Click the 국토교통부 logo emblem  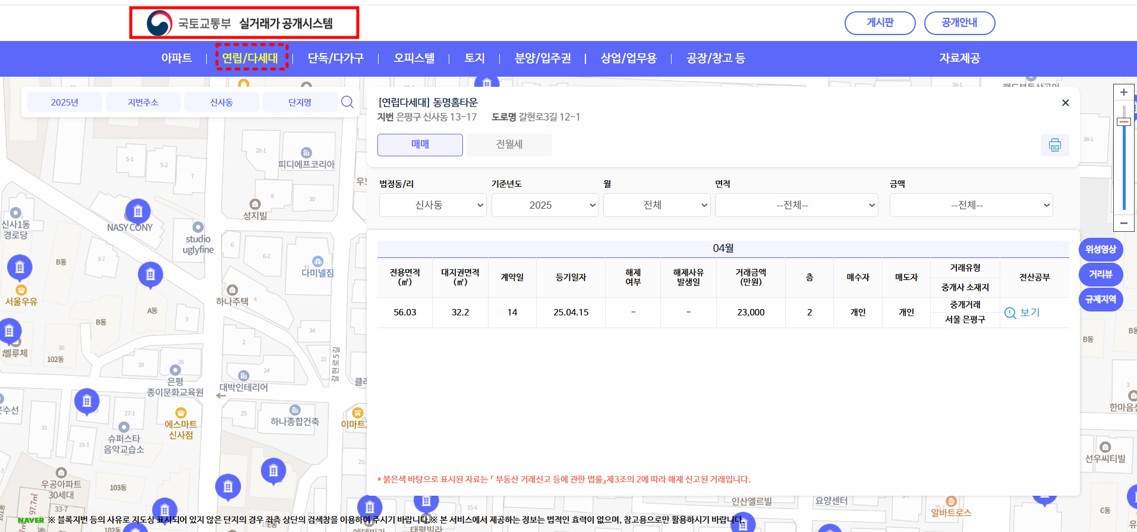(x=159, y=24)
